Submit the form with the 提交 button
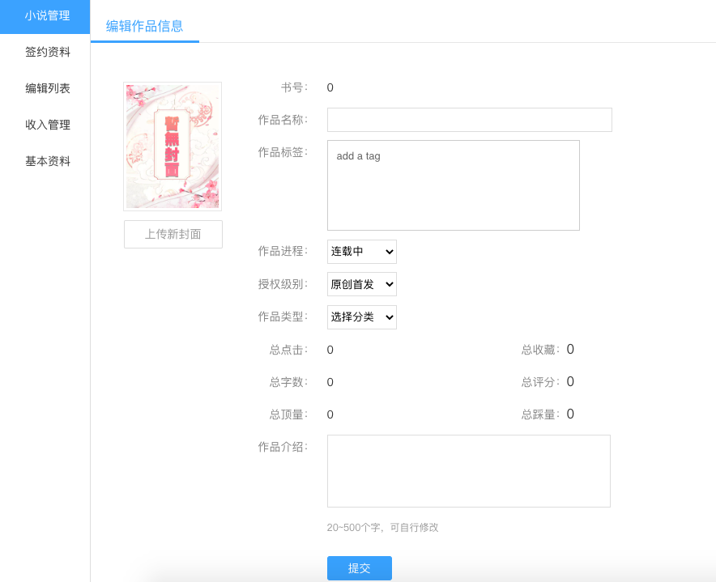Image resolution: width=716 pixels, height=582 pixels. click(359, 568)
